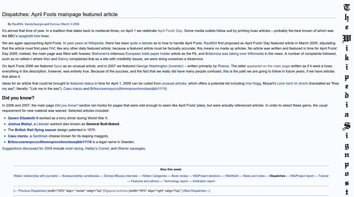Click the Danny user link

(63, 59)
